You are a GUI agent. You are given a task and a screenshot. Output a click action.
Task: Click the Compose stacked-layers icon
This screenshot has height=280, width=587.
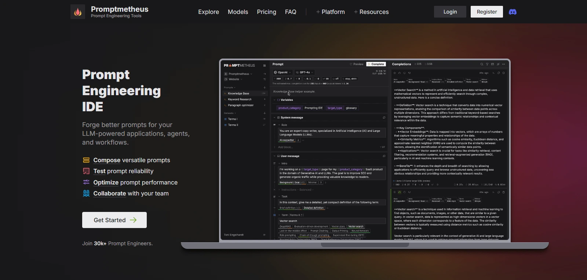[x=86, y=160]
